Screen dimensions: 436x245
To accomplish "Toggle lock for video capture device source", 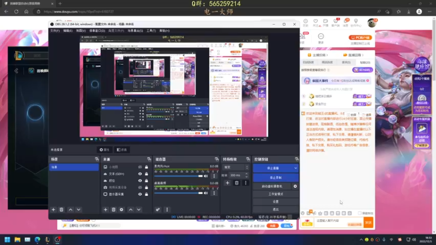I will coord(146,187).
